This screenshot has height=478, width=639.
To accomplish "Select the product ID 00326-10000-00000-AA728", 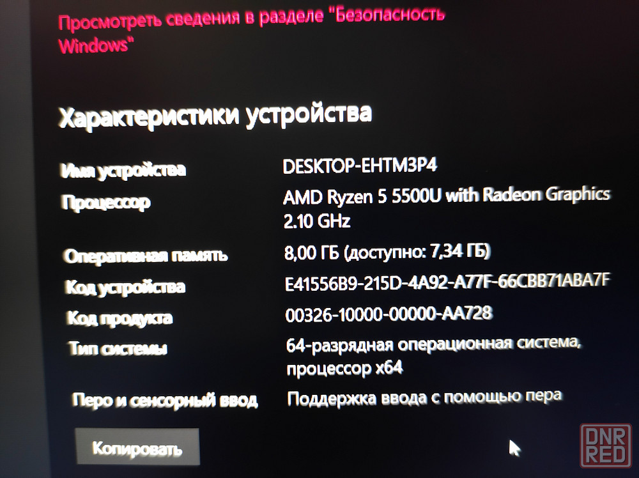I will 389,314.
